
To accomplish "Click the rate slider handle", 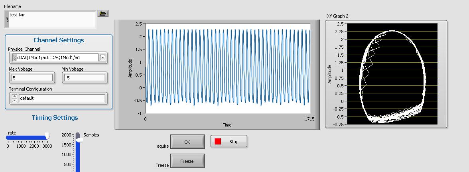I will (x=47, y=136).
